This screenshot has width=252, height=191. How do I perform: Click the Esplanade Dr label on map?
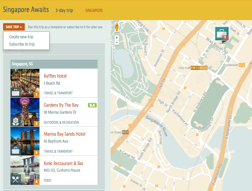click(x=228, y=127)
